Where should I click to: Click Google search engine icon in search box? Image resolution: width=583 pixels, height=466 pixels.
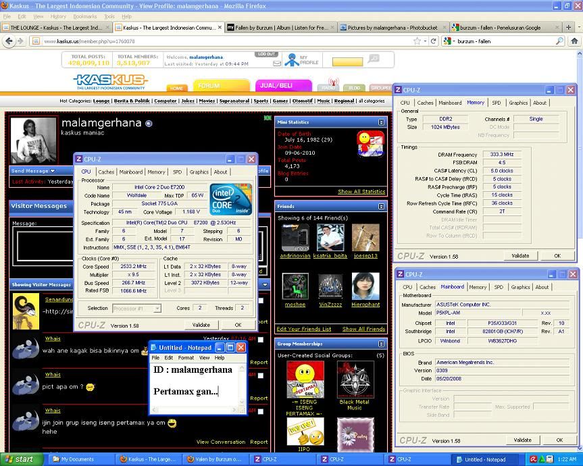(447, 41)
